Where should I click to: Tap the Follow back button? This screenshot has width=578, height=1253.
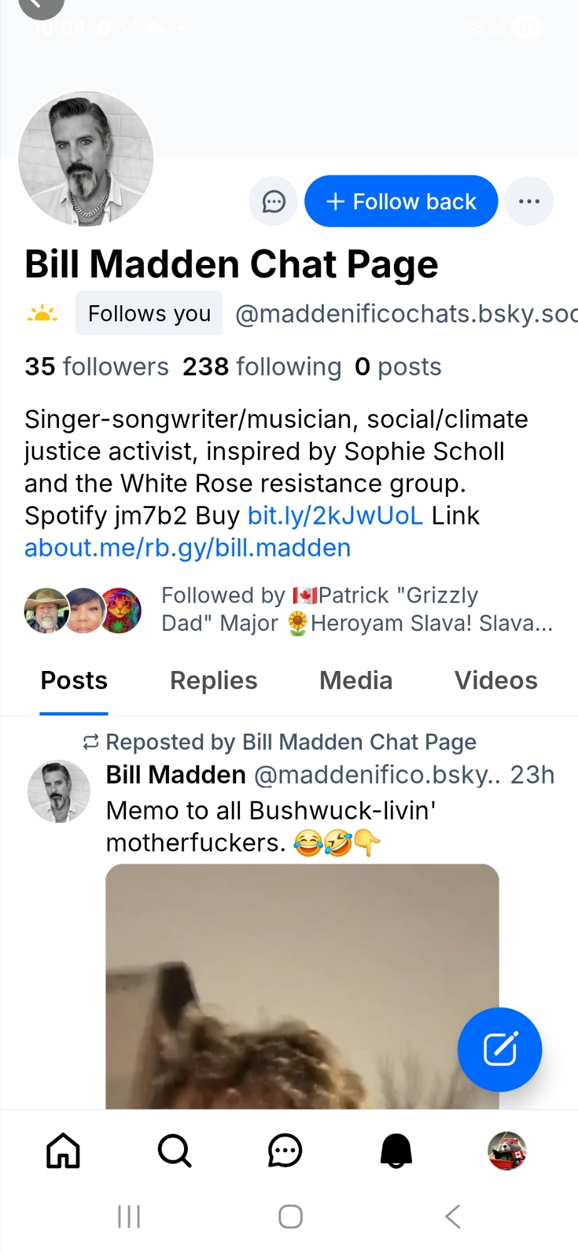click(401, 202)
